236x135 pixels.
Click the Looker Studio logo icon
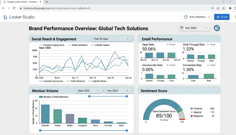[x=5, y=17]
